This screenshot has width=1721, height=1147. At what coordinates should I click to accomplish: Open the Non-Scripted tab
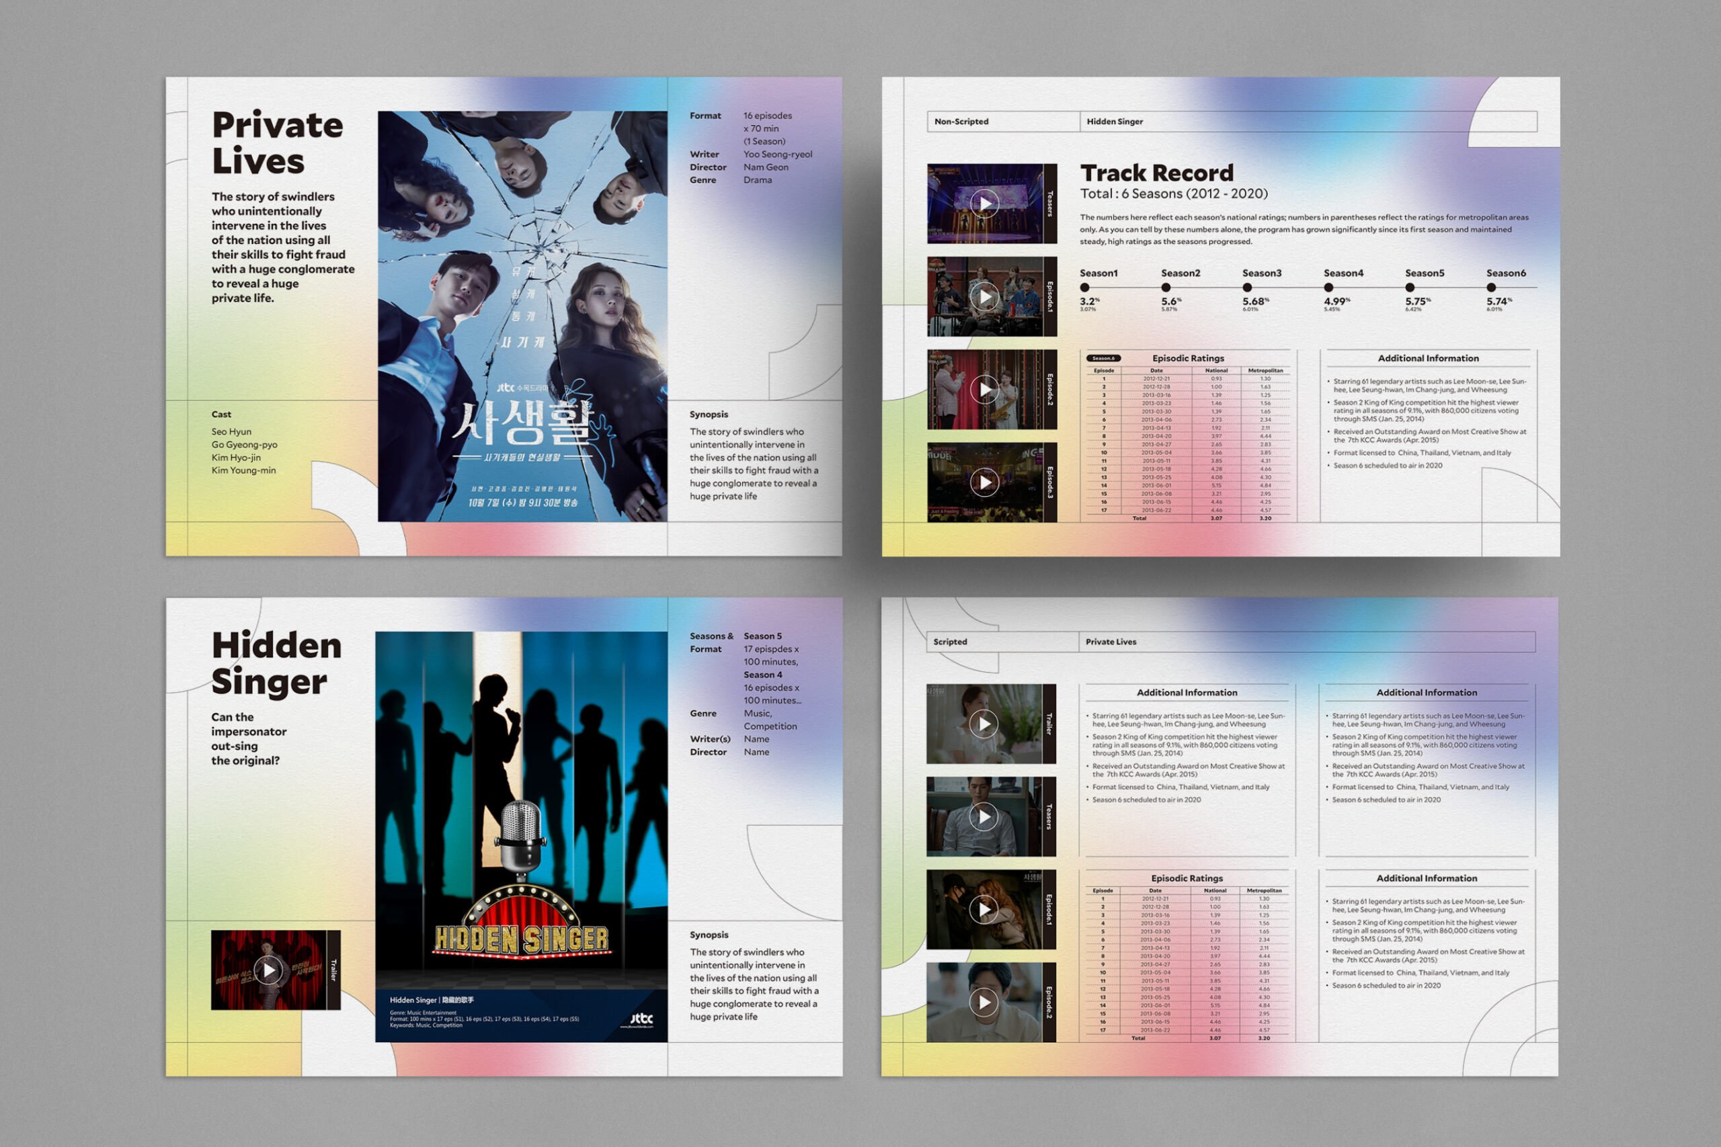(1004, 122)
